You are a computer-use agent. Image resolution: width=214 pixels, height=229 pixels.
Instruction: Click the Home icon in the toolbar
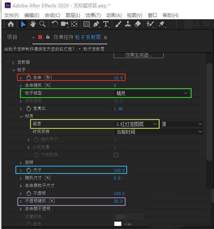[11, 24]
